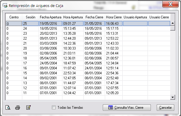The image size is (181, 116).
Task: Click the vertical scrollbar thumb
Action: pos(173,28)
